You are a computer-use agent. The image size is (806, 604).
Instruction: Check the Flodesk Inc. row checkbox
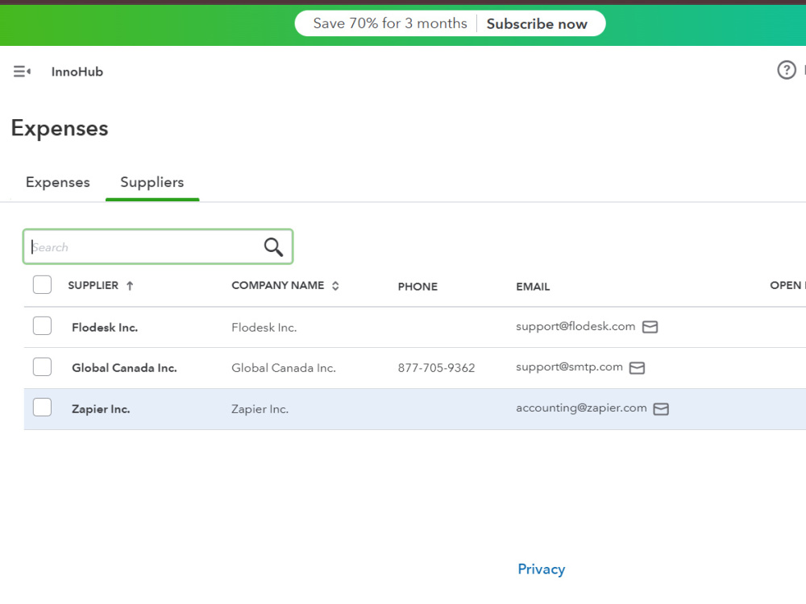(42, 325)
